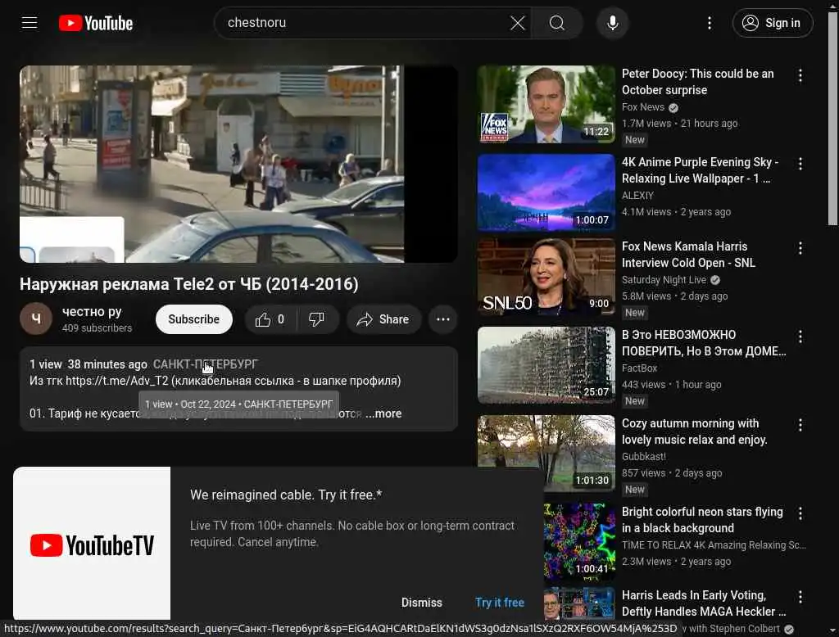Click the page vertical scrollbar
The width and height of the screenshot is (839, 637).
[x=832, y=120]
